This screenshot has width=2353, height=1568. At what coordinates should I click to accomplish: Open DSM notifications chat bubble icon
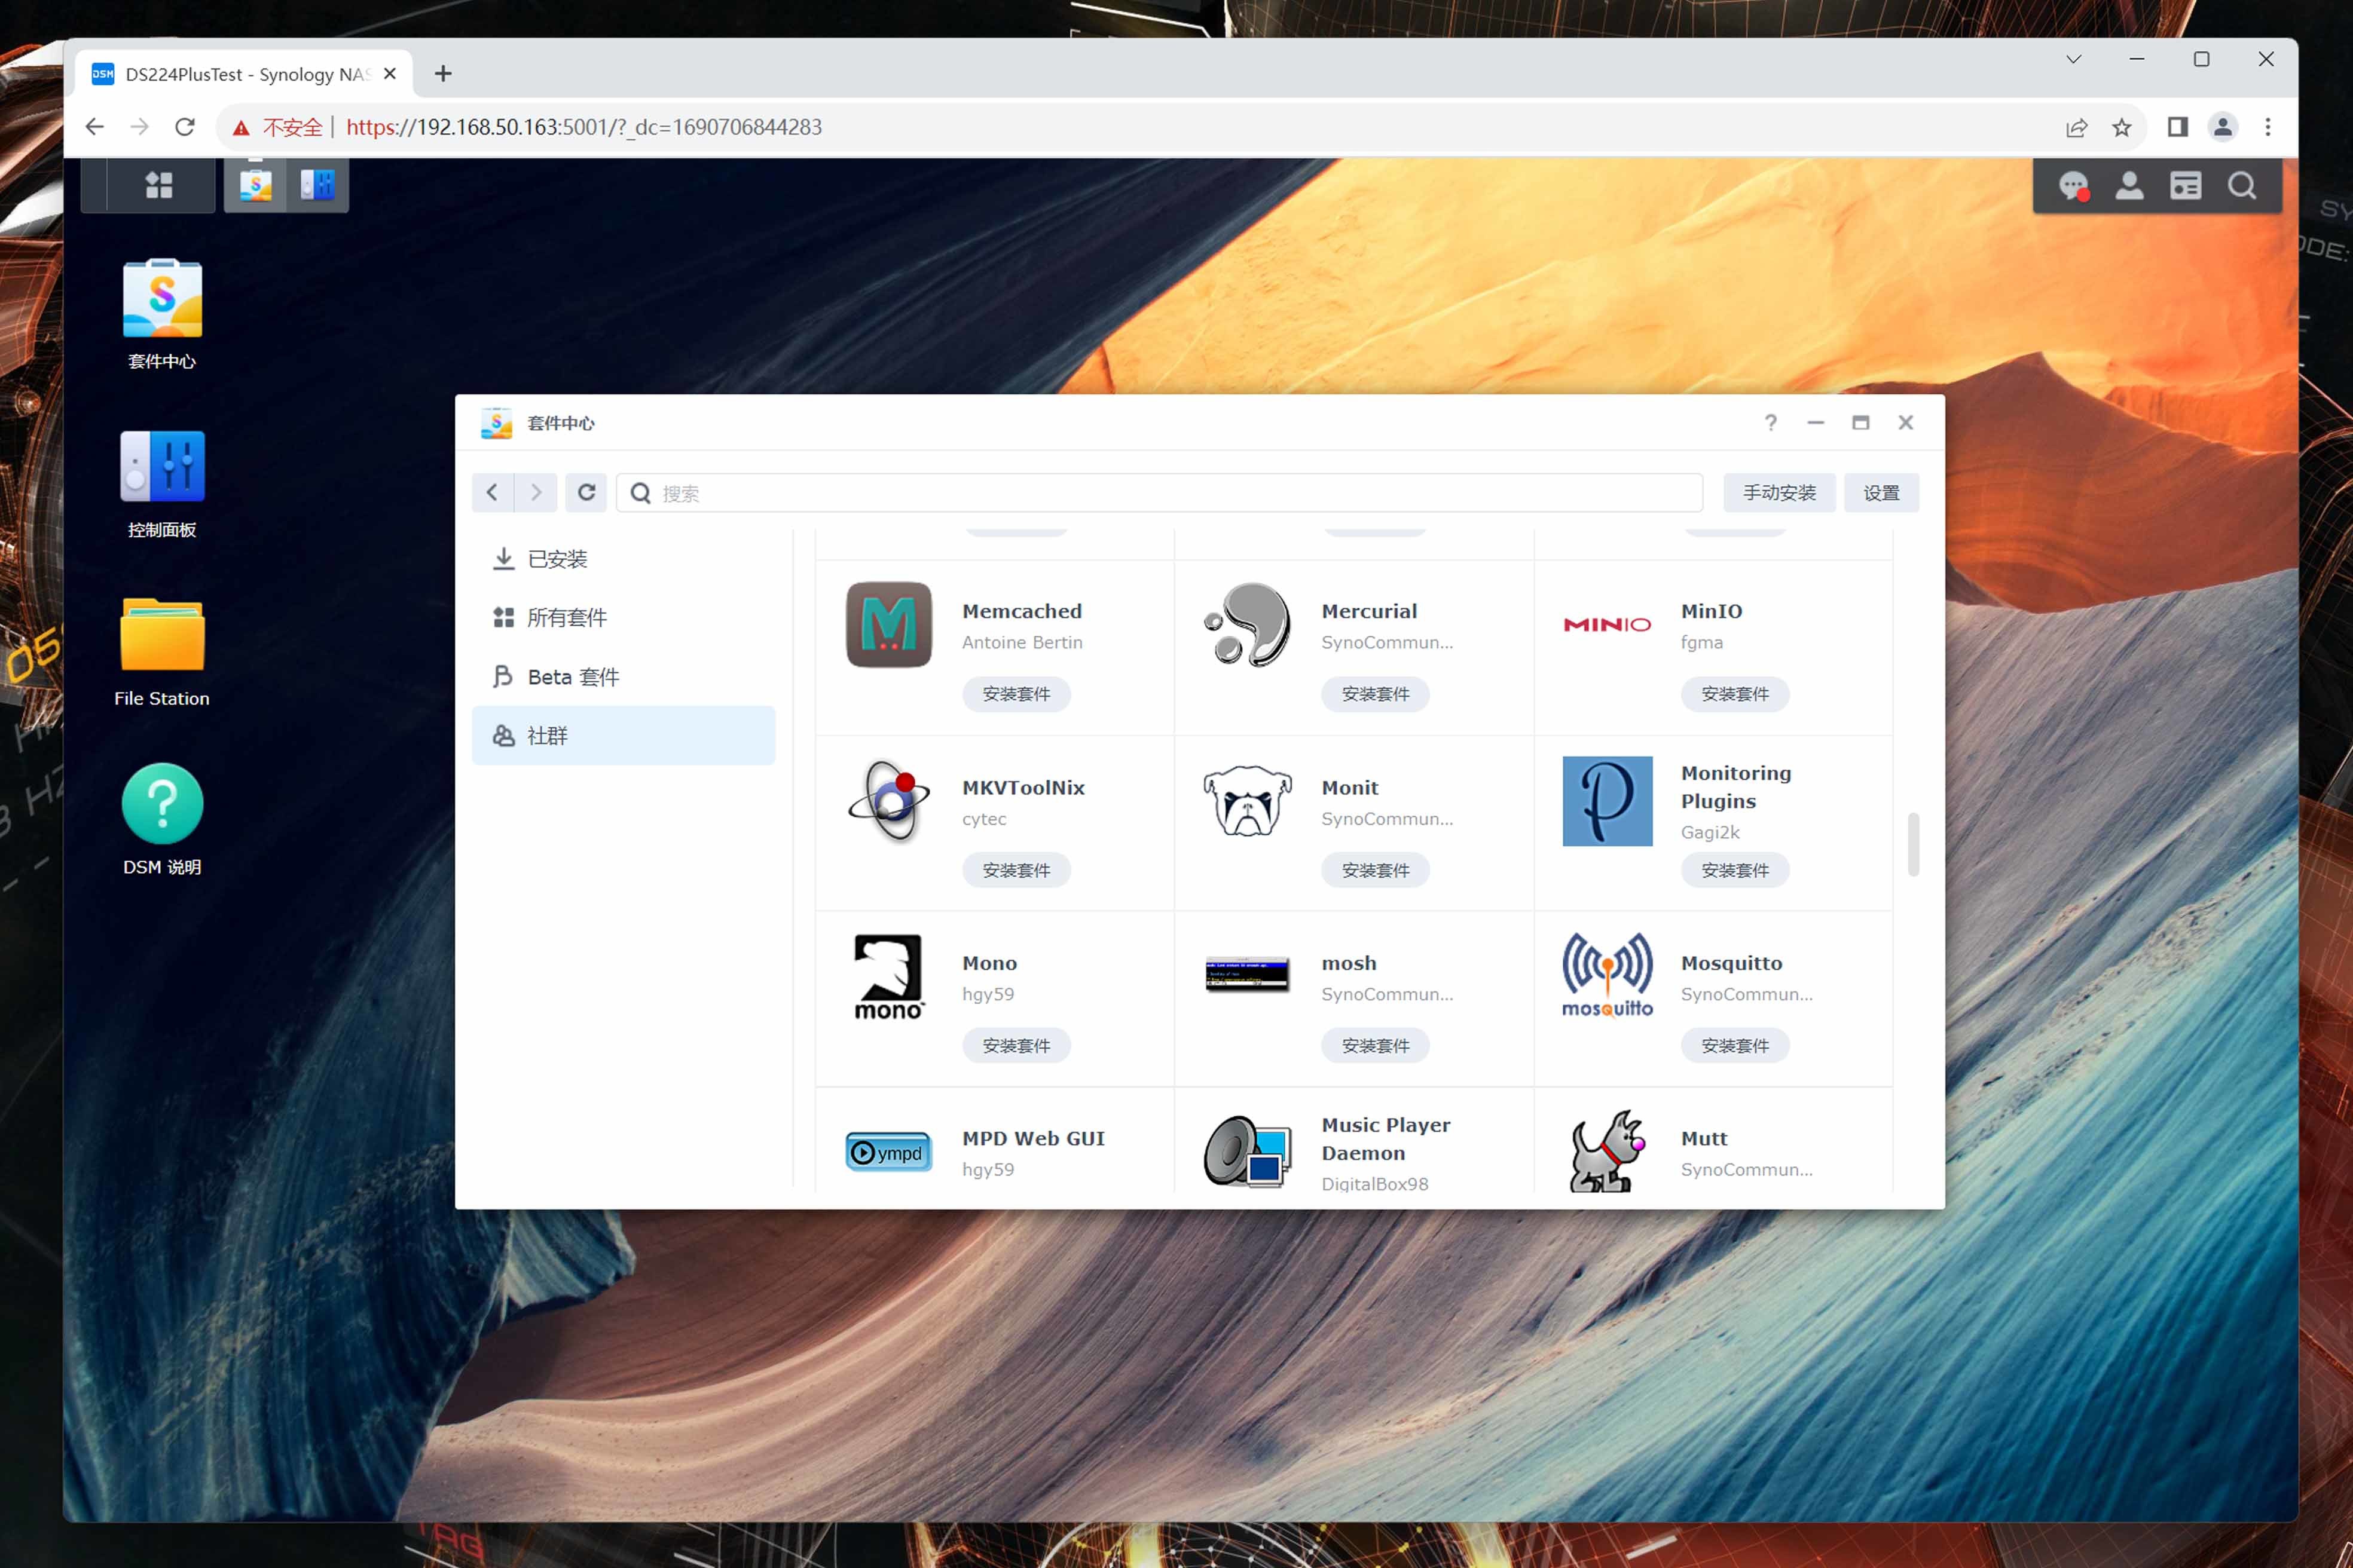click(x=2073, y=186)
